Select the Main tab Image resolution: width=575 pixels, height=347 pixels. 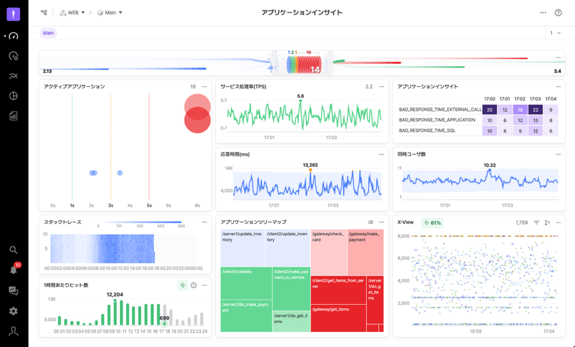48,33
